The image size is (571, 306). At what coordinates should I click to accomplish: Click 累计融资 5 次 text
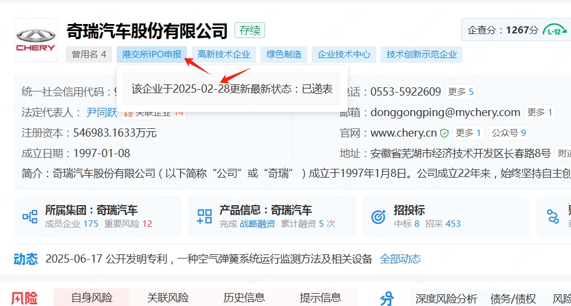(x=308, y=224)
